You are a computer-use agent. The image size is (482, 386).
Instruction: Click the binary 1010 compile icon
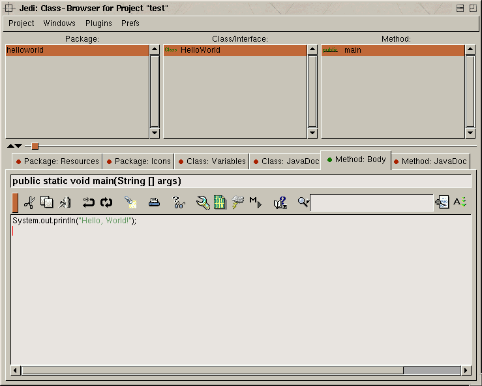tap(220, 202)
